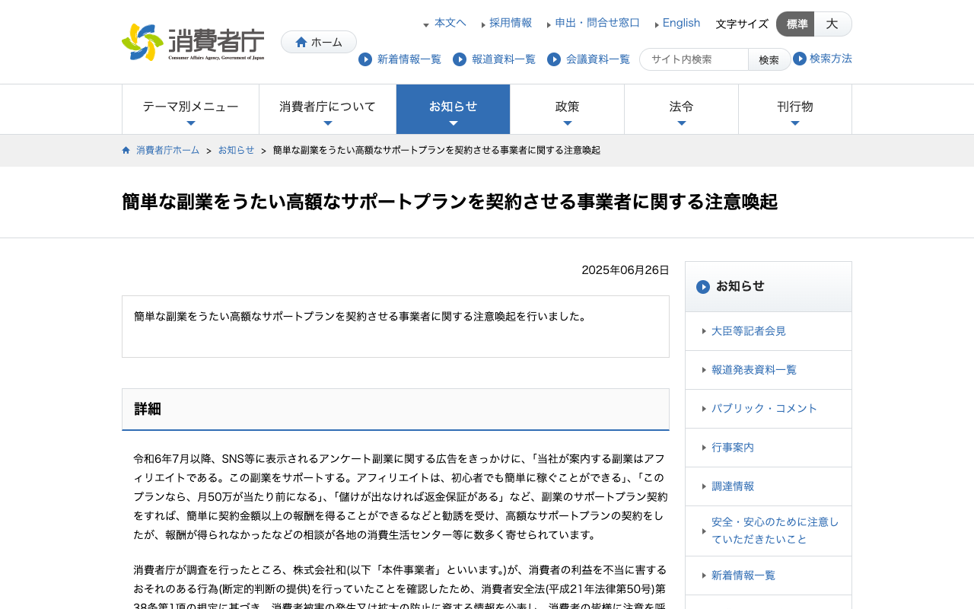Jump to 本文へ link
This screenshot has width=974, height=609.
(450, 23)
